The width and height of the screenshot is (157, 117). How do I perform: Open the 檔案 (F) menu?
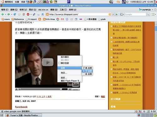pyautogui.click(x=5, y=10)
